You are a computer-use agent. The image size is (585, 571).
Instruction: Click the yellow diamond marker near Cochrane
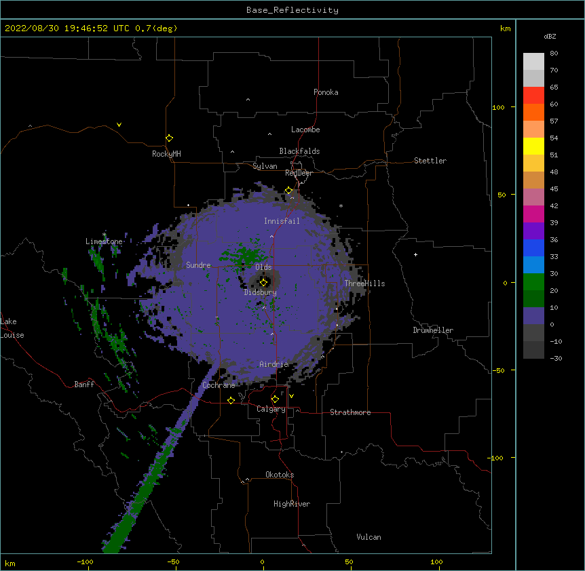[231, 400]
